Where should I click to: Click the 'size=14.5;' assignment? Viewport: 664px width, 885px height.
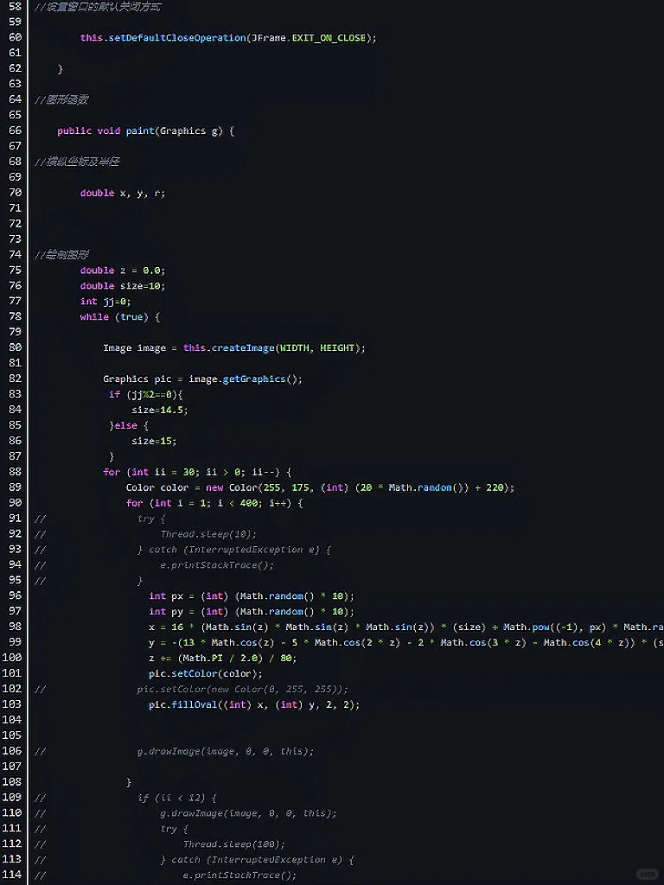(x=160, y=411)
